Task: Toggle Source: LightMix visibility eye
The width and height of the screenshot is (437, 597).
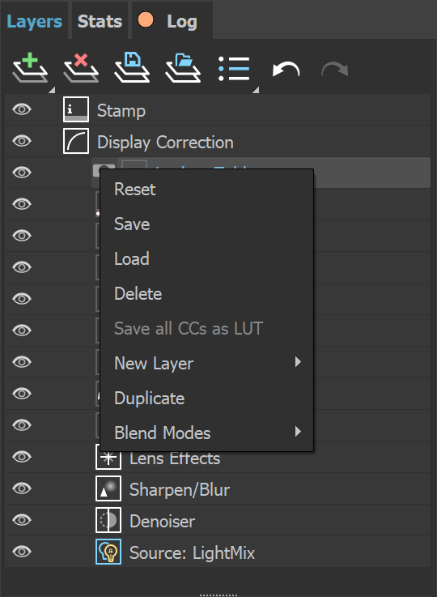Action: (x=22, y=552)
